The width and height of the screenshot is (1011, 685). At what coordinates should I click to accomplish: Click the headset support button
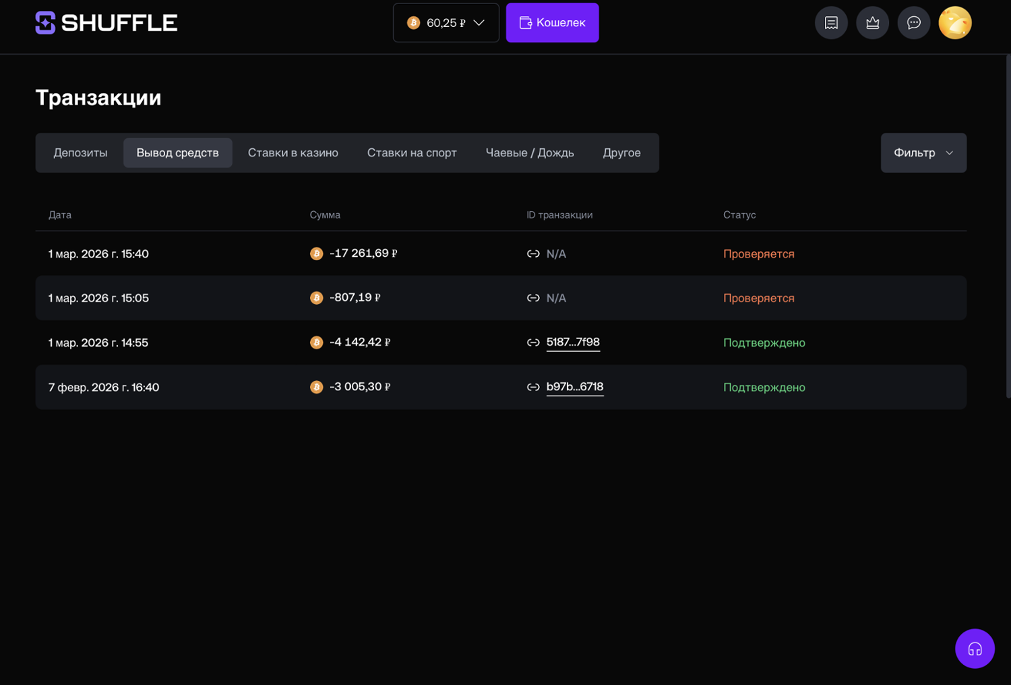point(975,649)
